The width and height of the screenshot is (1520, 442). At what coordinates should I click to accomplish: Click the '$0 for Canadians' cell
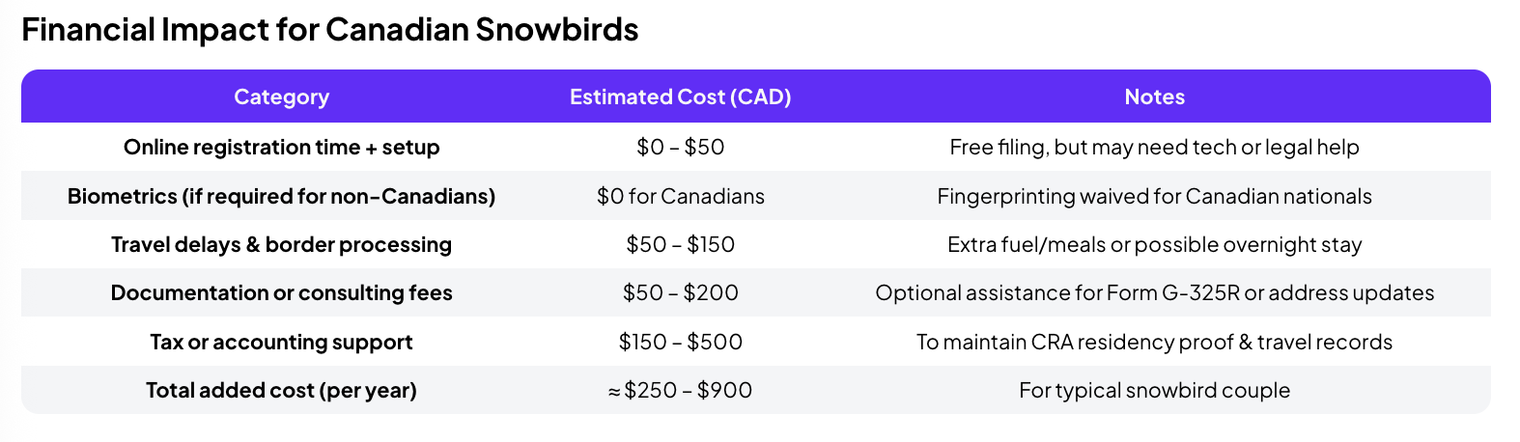[680, 196]
